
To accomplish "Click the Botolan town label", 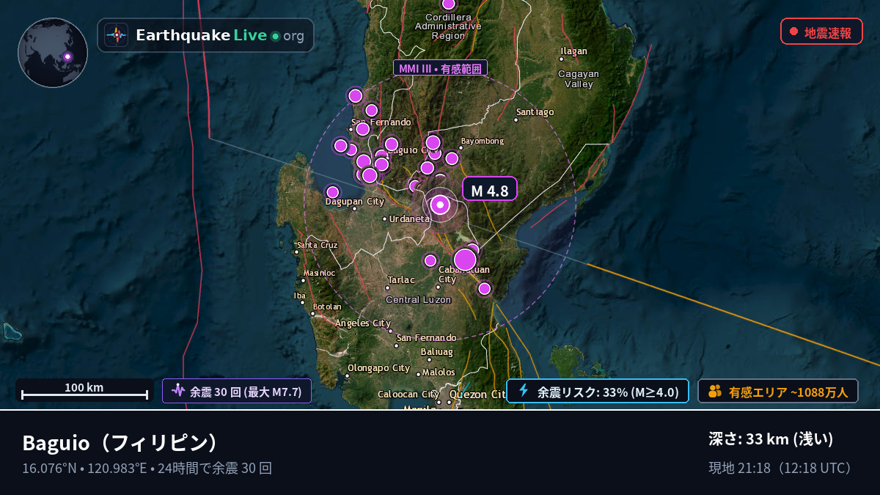I will point(327,307).
